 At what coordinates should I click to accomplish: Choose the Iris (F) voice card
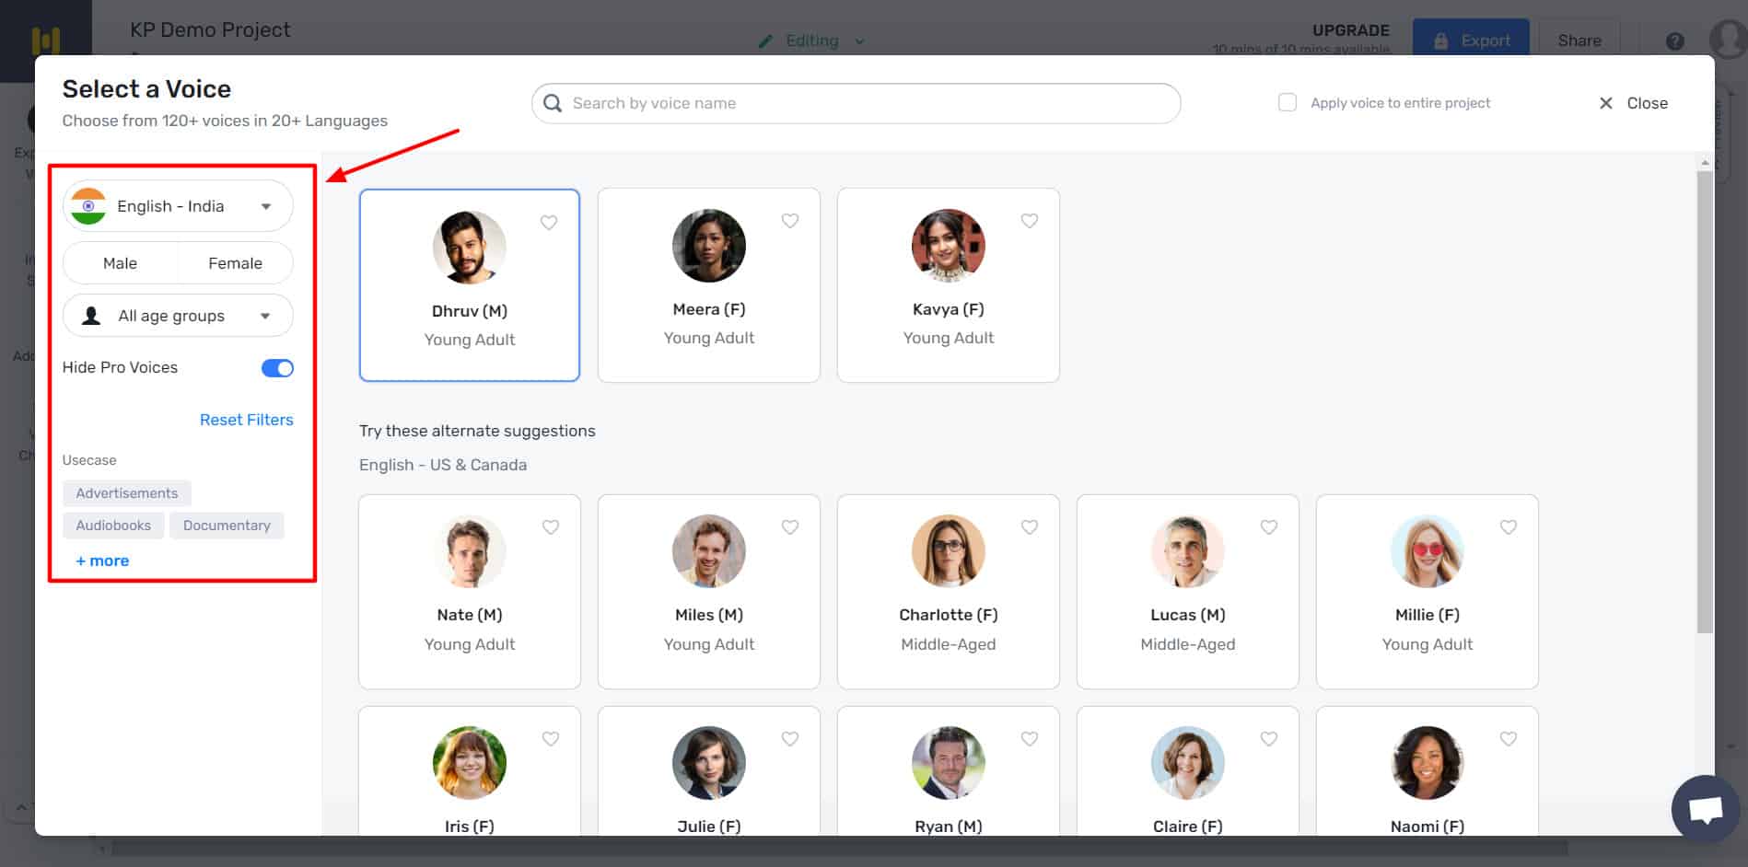470,771
